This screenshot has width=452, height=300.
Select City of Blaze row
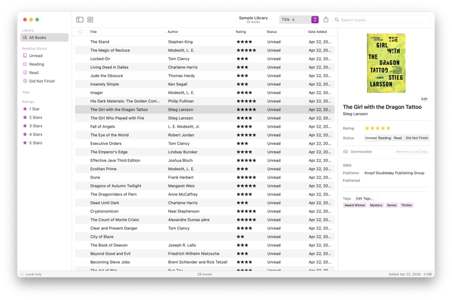tap(205, 237)
